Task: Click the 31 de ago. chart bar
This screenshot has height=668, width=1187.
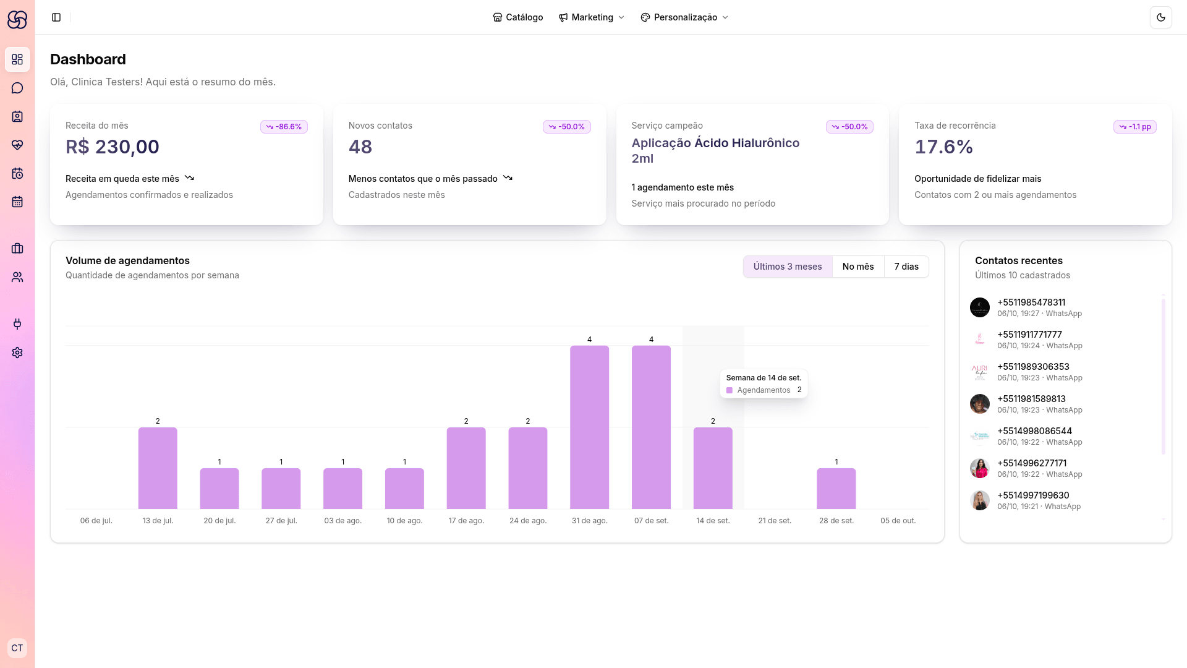Action: [x=589, y=427]
